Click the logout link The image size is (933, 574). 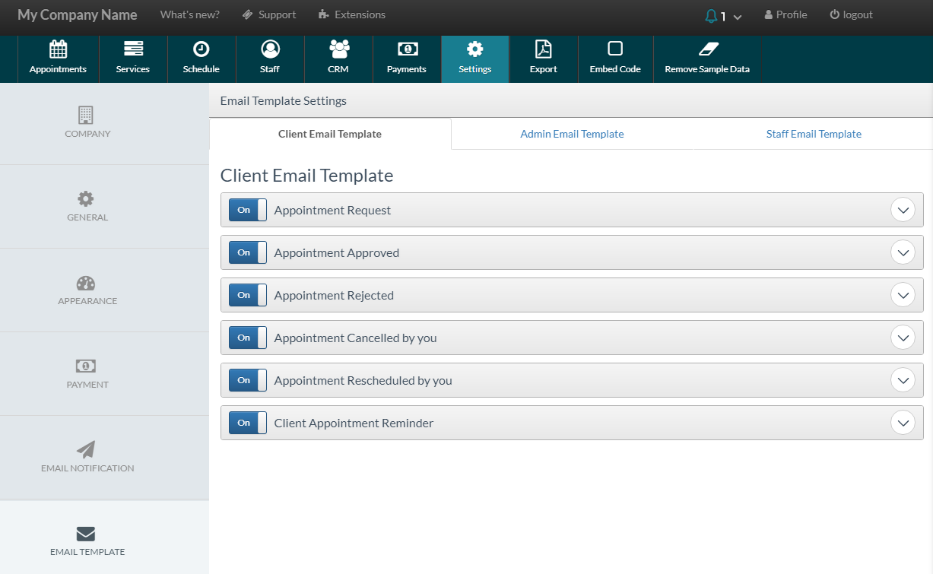(851, 14)
